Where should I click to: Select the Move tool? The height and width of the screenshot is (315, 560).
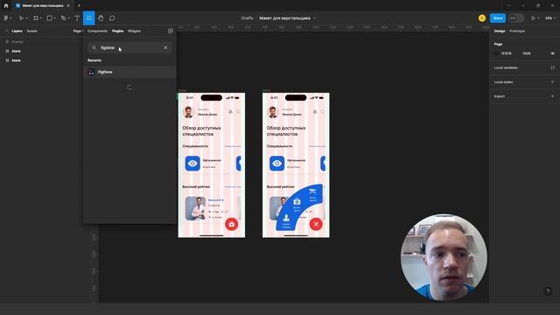pyautogui.click(x=21, y=17)
